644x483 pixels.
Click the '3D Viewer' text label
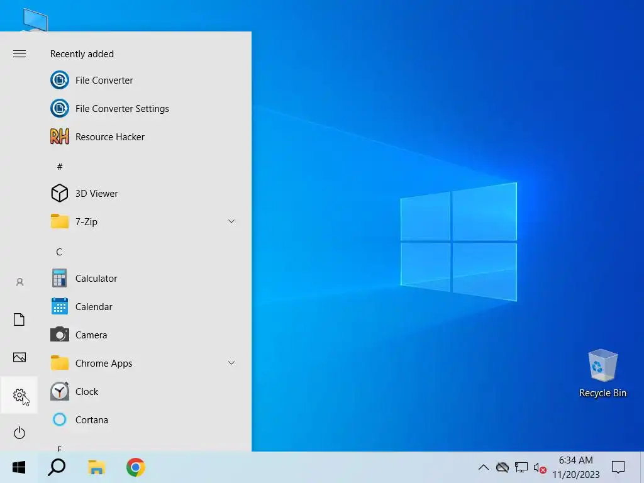click(96, 194)
